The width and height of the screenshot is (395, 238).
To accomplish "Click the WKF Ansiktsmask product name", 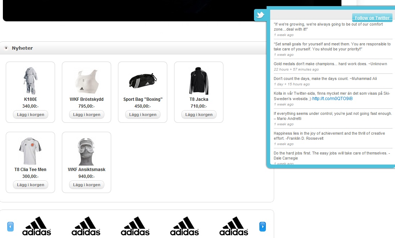I will point(87,170).
